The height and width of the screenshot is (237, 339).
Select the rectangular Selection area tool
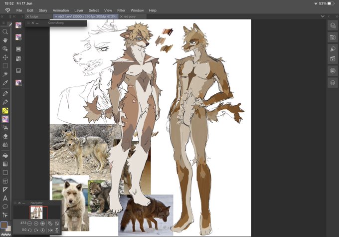coord(5,66)
